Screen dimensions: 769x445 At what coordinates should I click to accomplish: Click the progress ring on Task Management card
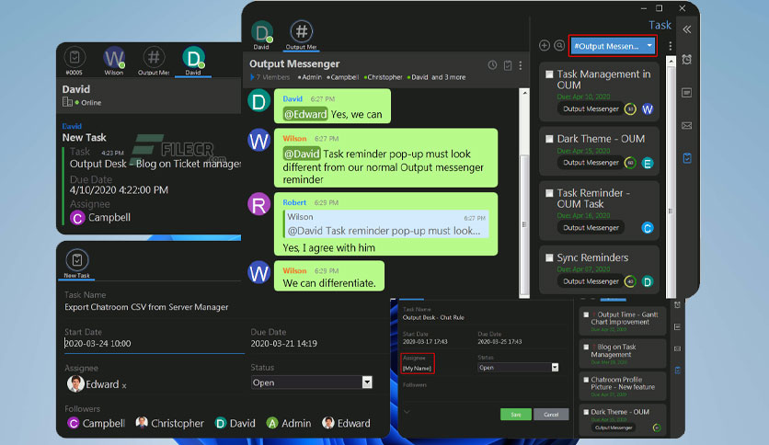click(630, 108)
